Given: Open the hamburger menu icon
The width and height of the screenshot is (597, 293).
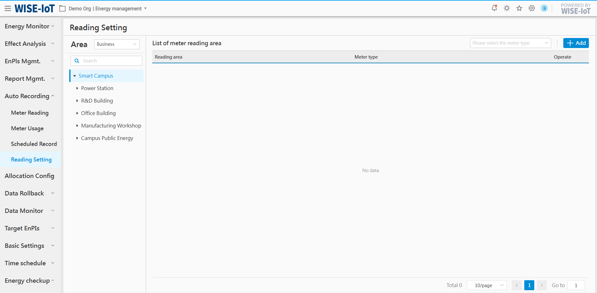Looking at the screenshot, I should pyautogui.click(x=8, y=8).
